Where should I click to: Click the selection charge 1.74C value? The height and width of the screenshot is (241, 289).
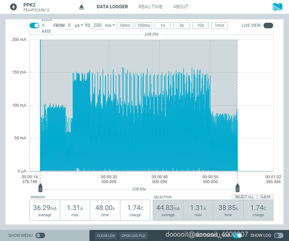pos(258,208)
